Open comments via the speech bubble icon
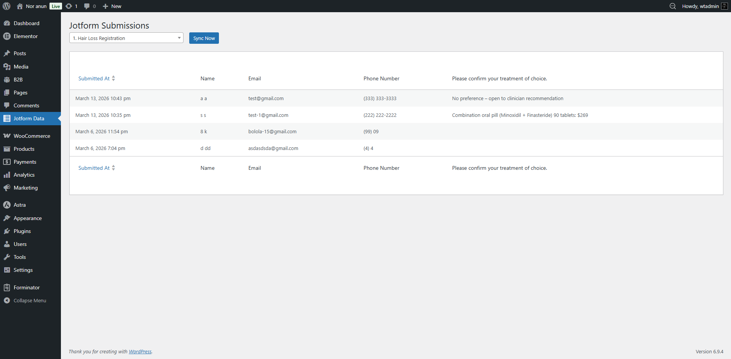Screen dimensions: 731x359 pyautogui.click(x=87, y=6)
